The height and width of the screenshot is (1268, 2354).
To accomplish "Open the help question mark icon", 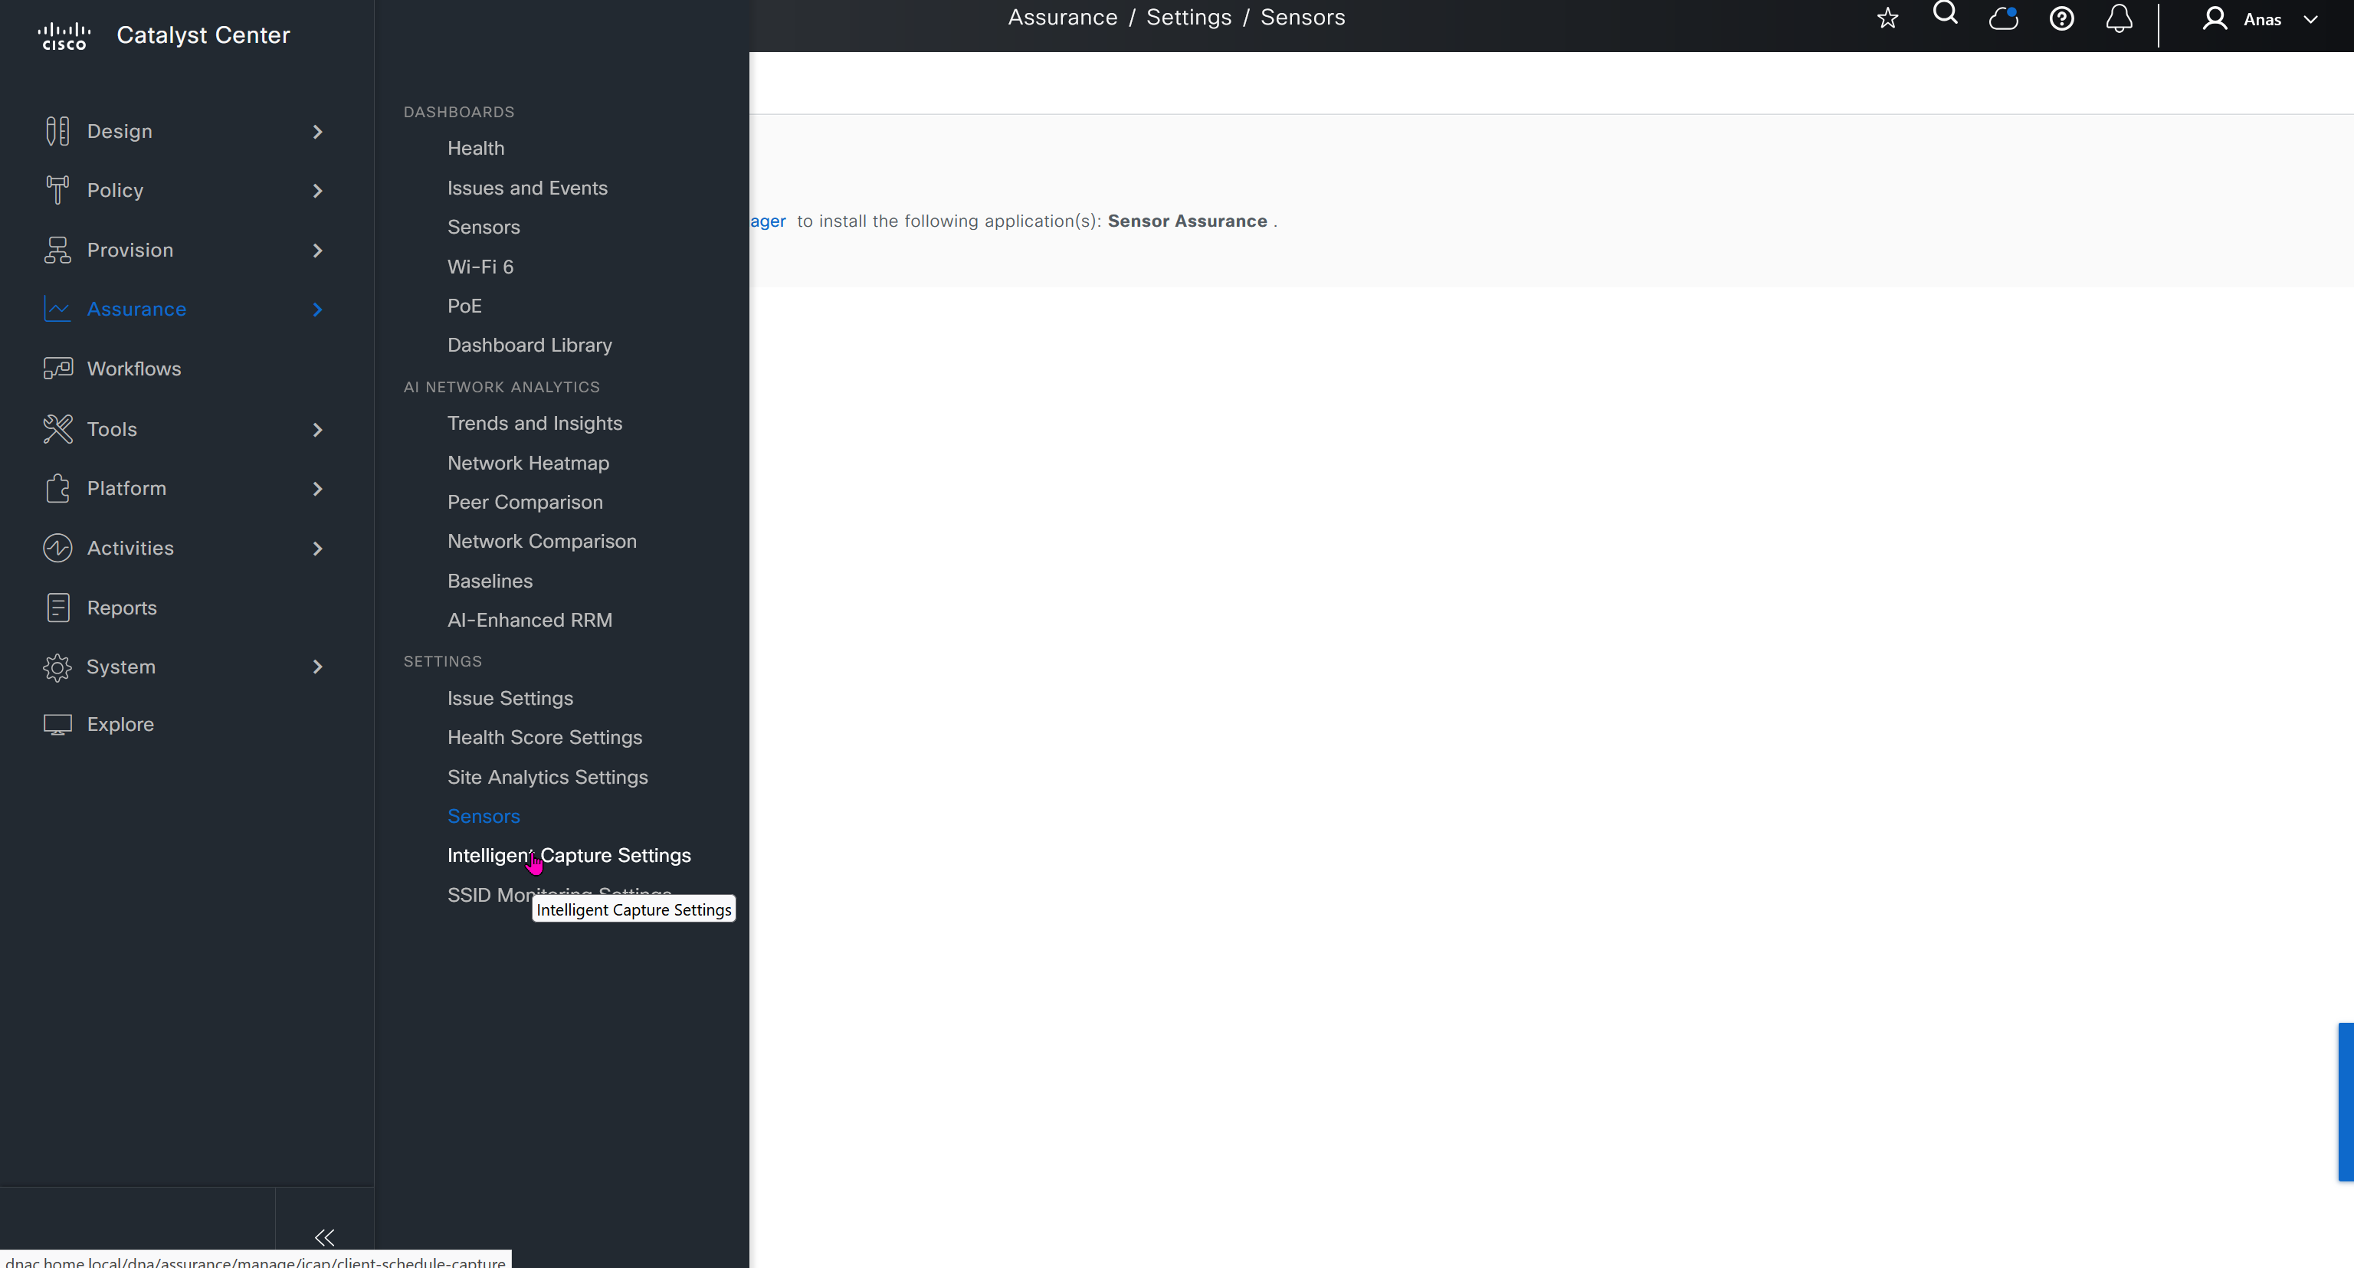I will point(2061,18).
